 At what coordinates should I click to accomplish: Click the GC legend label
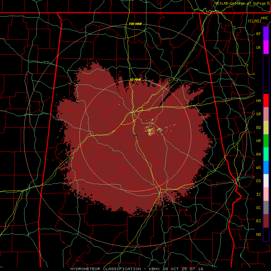coord(258,207)
